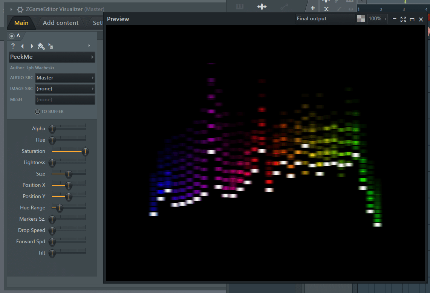Viewport: 430px width, 293px height.
Task: Click the audio waveform icon in the top bar
Action: (262, 6)
